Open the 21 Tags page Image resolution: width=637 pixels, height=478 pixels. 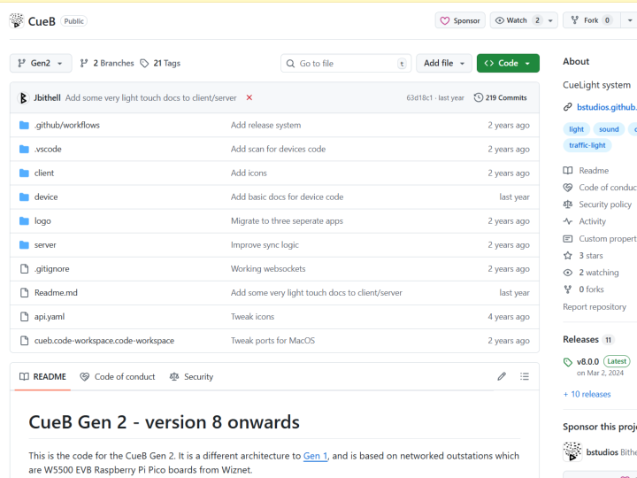click(160, 63)
